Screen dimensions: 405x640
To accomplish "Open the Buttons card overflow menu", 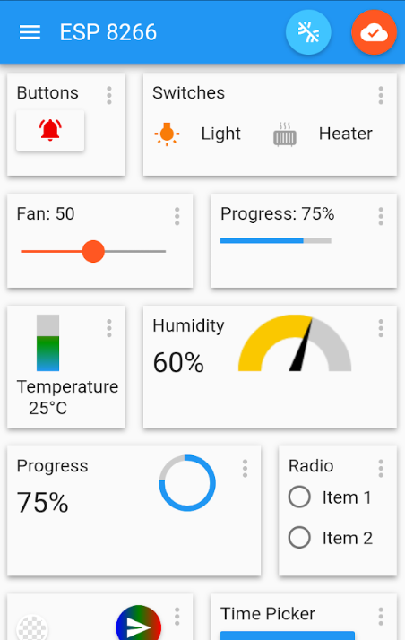I will point(109,95).
